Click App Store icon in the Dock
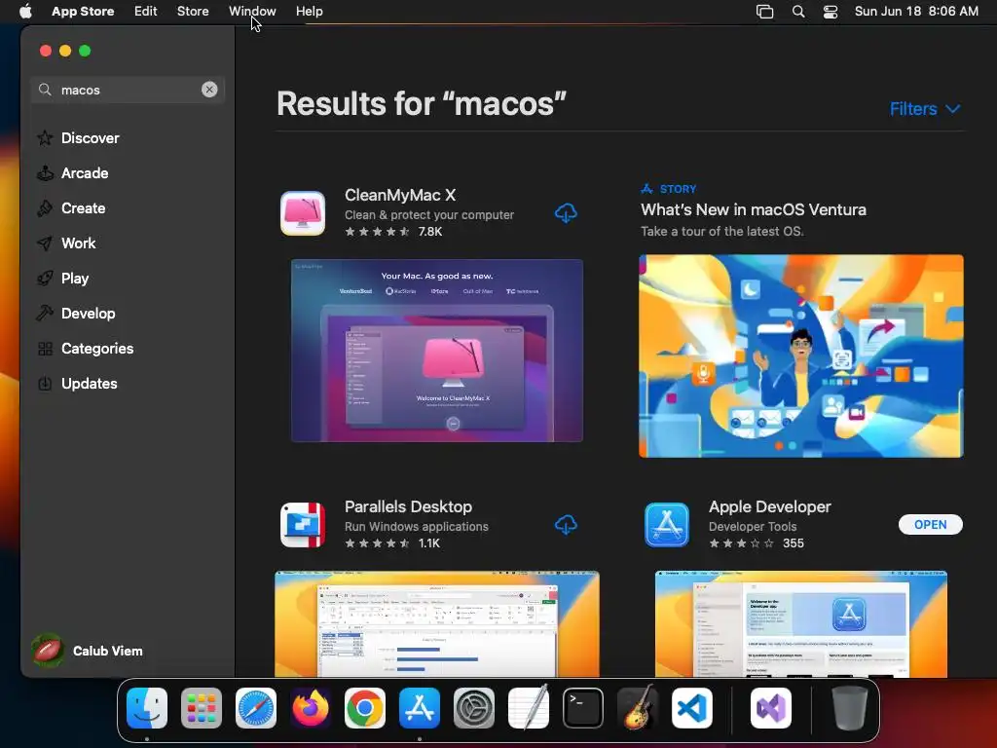 point(420,708)
